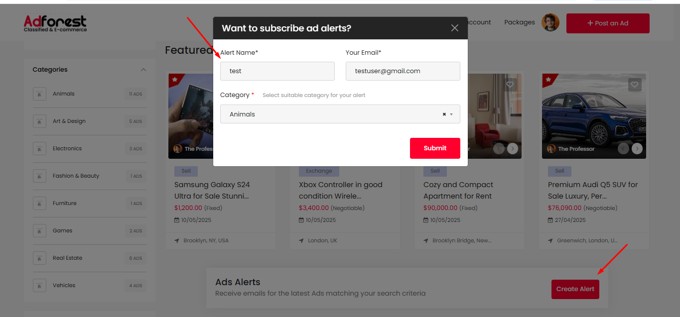Image resolution: width=680 pixels, height=317 pixels.
Task: Favorite the Audi Q5 ad with heart icon
Action: coord(634,85)
